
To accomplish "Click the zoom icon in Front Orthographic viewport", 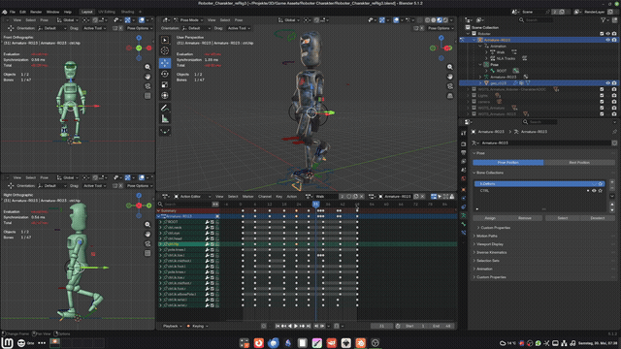I will tap(147, 67).
